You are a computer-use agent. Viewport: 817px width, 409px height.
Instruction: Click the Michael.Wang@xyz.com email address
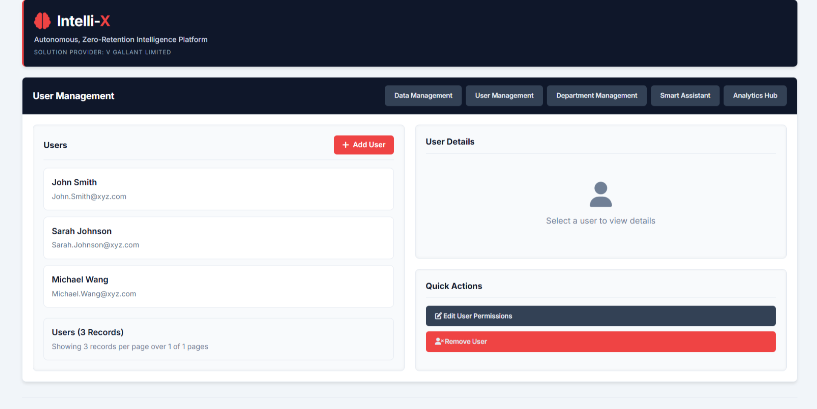pos(94,294)
